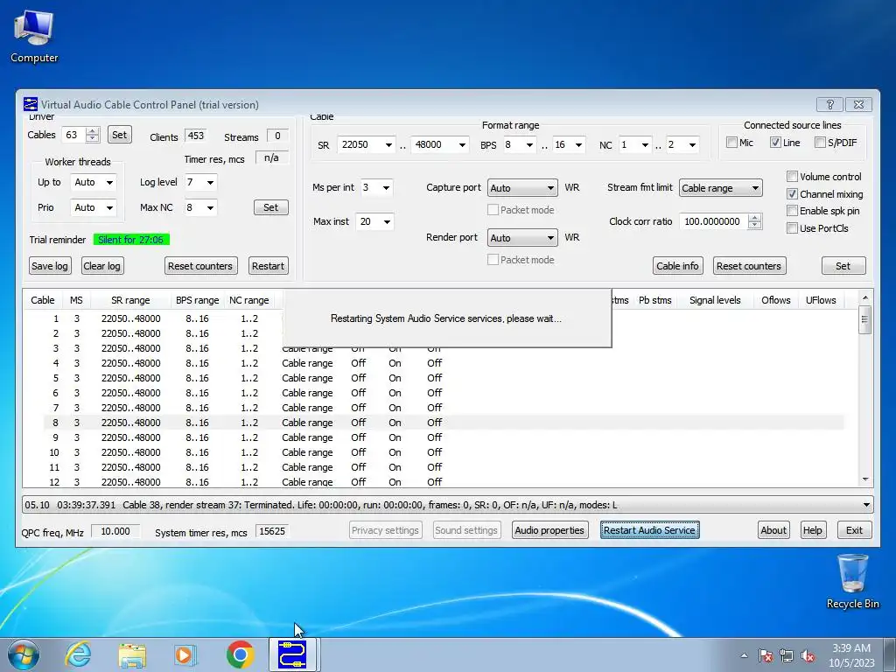Open the Stream fmt limit dropdown
This screenshot has width=896, height=672.
pos(721,188)
